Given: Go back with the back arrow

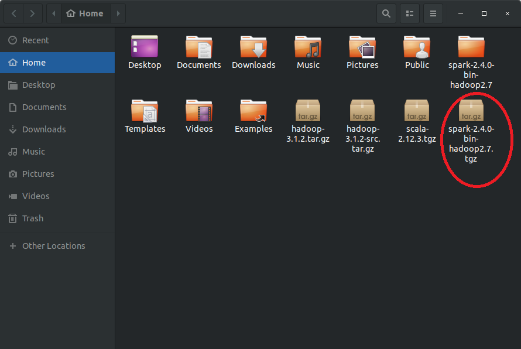Looking at the screenshot, I should [x=13, y=13].
